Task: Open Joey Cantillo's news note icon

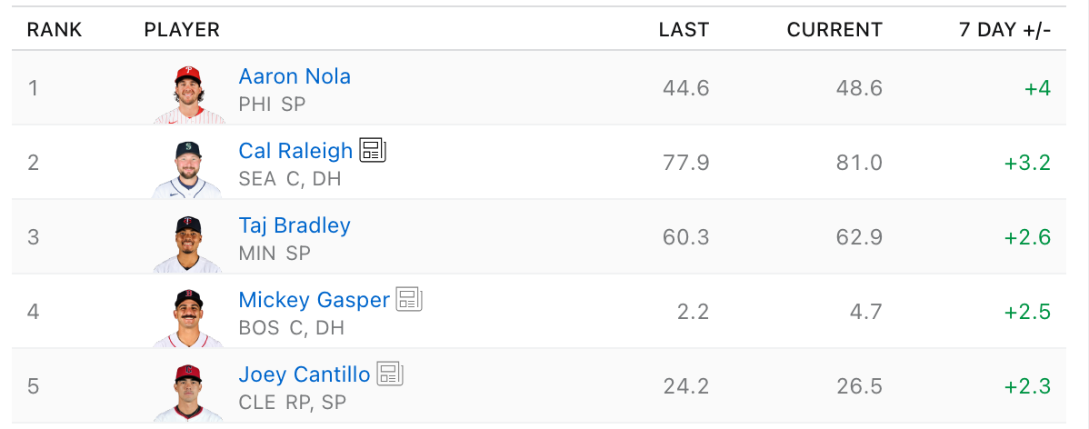Action: click(x=390, y=374)
